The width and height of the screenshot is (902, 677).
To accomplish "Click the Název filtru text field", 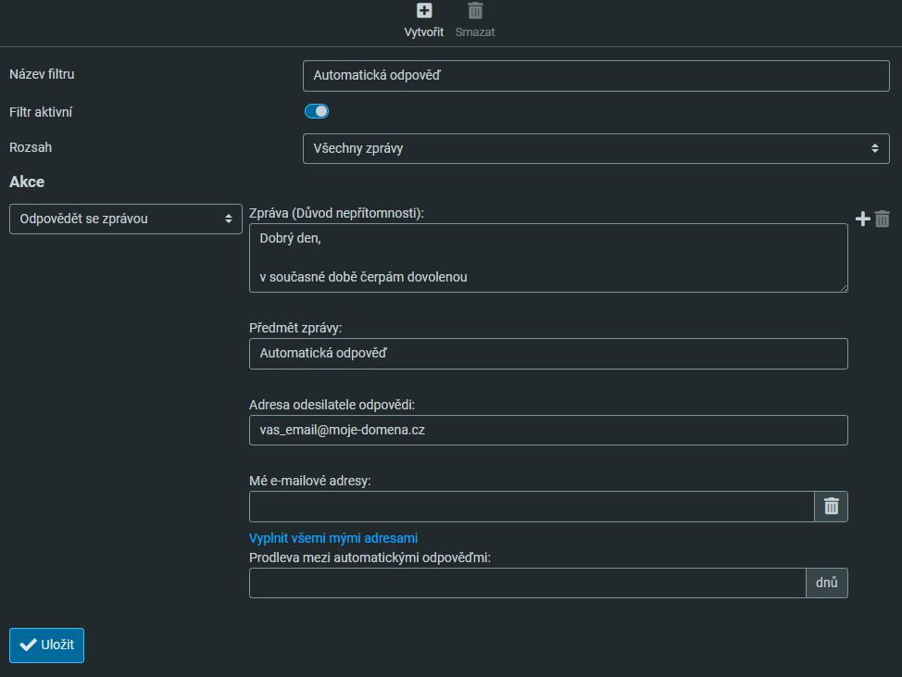I will coord(595,76).
